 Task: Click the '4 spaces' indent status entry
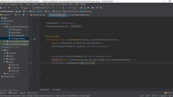163,96
